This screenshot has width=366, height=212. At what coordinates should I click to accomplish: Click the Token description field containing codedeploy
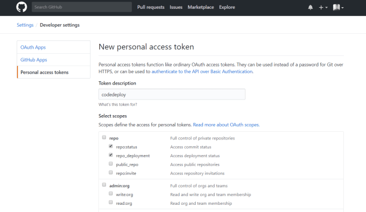click(x=172, y=94)
